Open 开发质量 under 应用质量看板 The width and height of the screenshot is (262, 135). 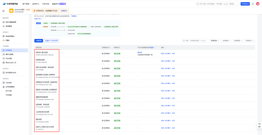(x=8, y=95)
